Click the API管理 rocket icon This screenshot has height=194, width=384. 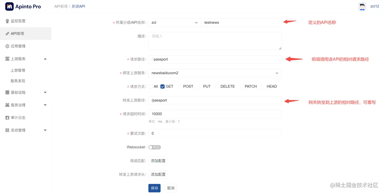point(7,34)
